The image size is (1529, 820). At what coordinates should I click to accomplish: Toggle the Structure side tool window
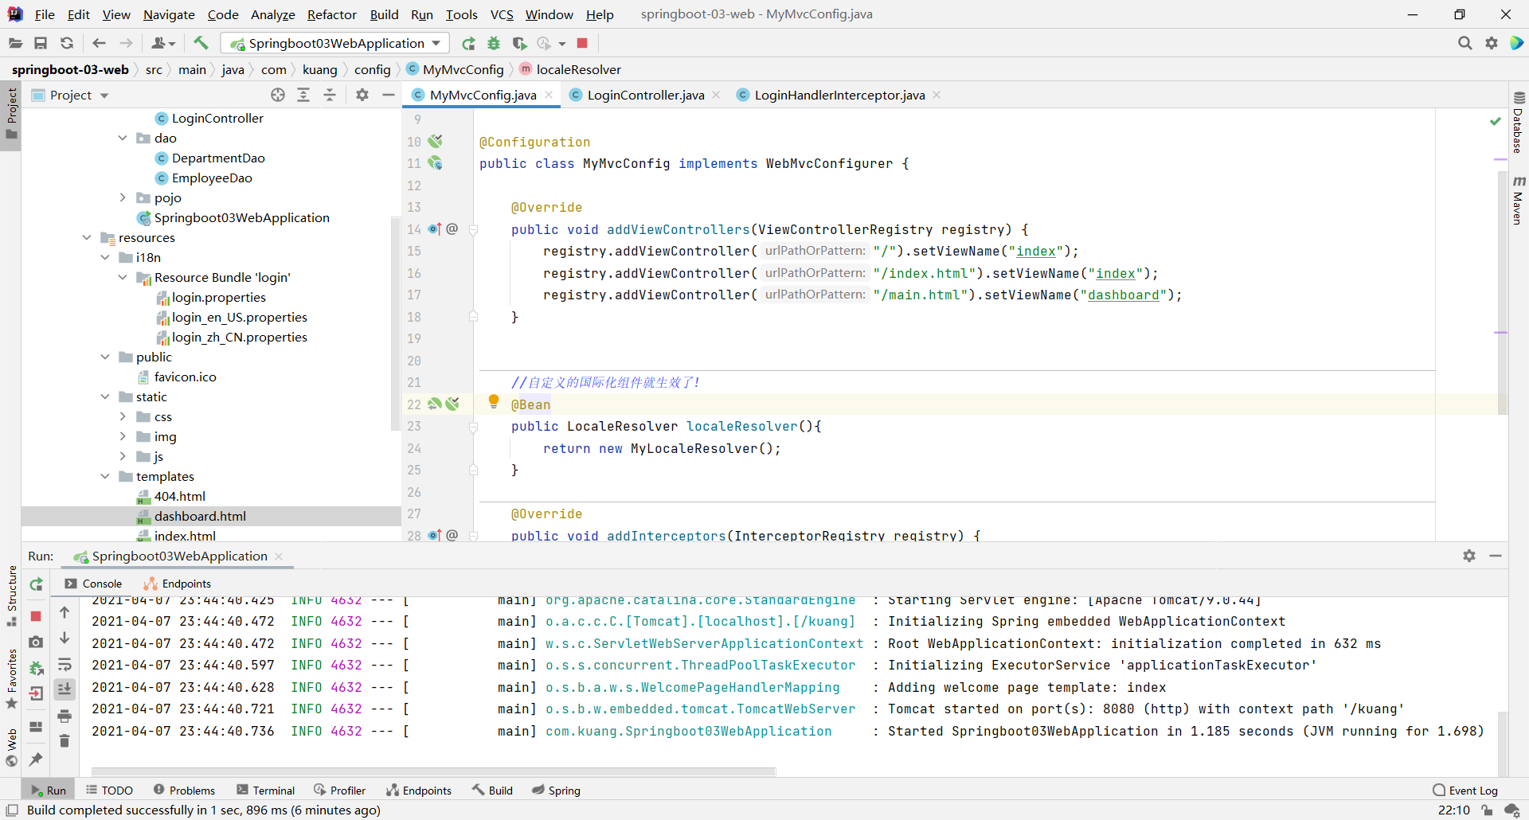[x=11, y=595]
